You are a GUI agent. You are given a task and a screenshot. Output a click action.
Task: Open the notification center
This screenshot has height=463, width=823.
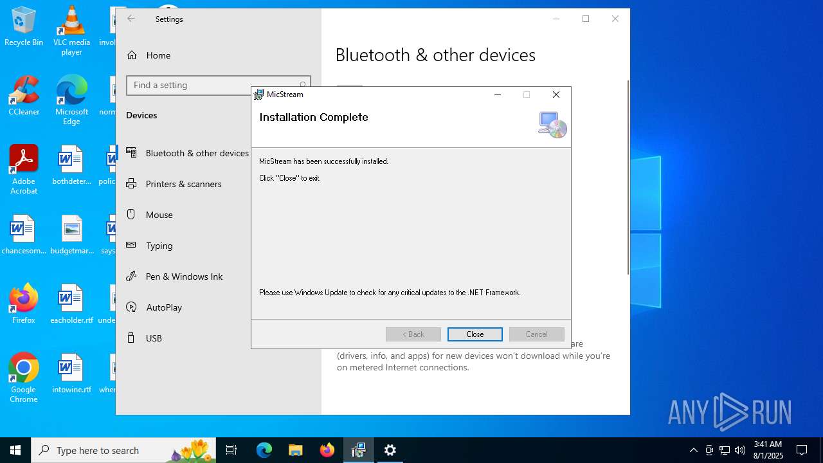pyautogui.click(x=802, y=450)
